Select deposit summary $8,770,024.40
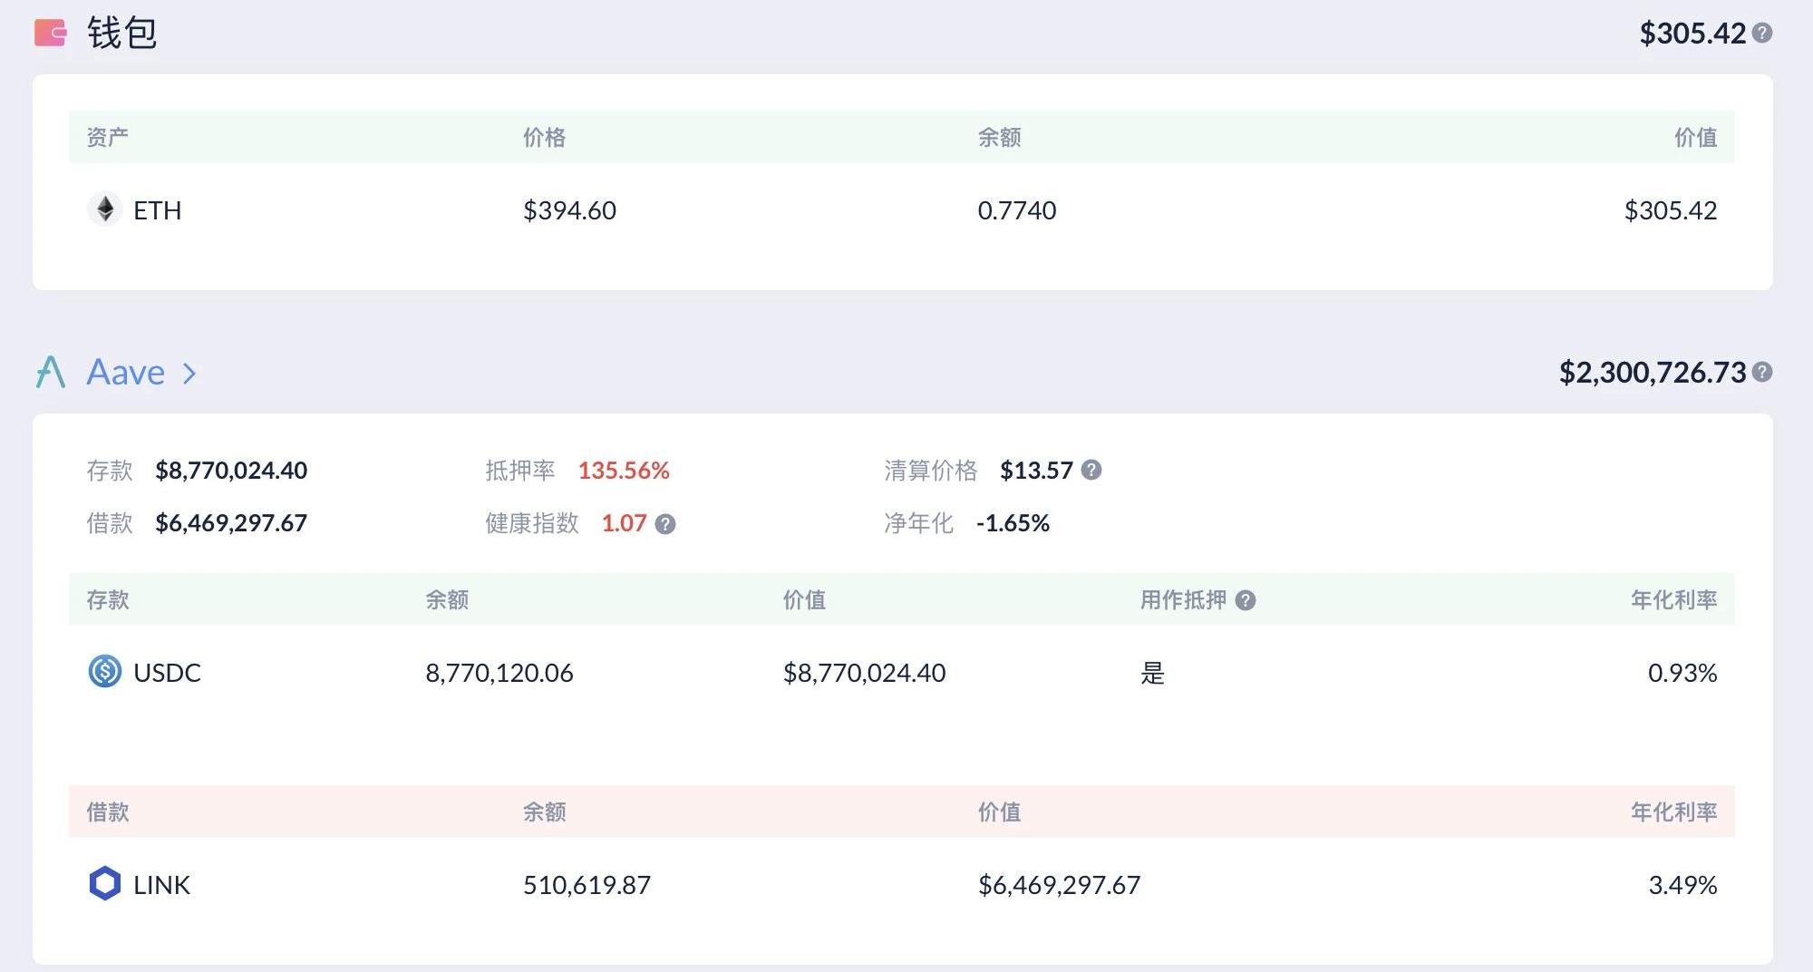 [x=231, y=471]
